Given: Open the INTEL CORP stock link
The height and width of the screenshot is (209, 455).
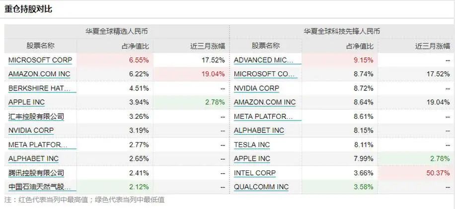Looking at the screenshot, I should point(255,173).
